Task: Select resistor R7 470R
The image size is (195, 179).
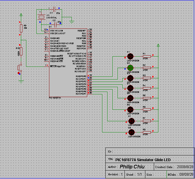Action: (x=147, y=121)
